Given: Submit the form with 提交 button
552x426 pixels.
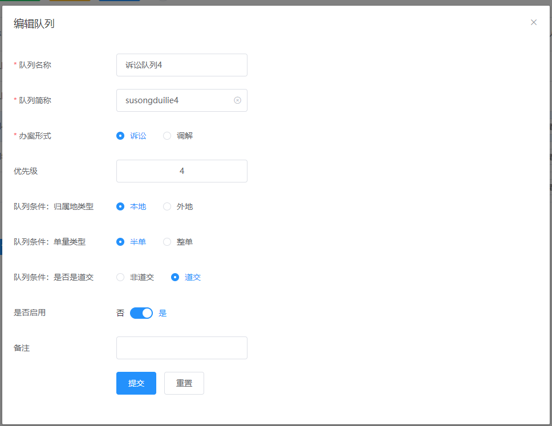Looking at the screenshot, I should point(136,383).
